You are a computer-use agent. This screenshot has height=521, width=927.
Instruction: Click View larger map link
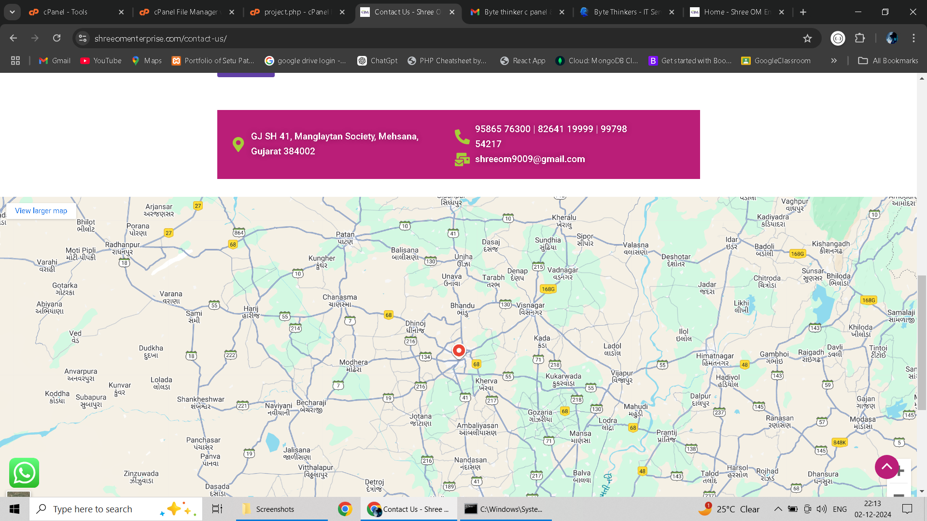[x=41, y=211]
